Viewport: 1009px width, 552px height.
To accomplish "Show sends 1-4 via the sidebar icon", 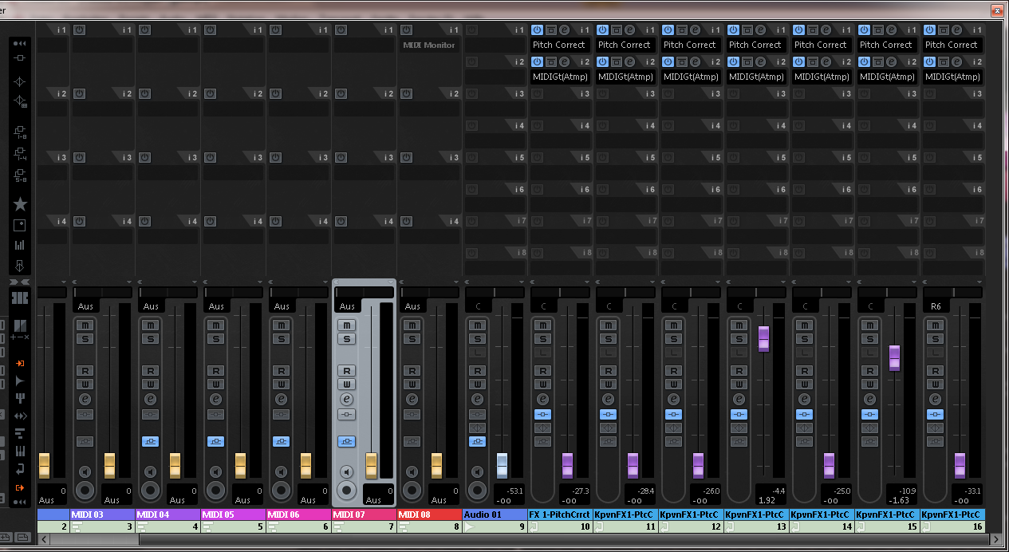I will tap(20, 153).
